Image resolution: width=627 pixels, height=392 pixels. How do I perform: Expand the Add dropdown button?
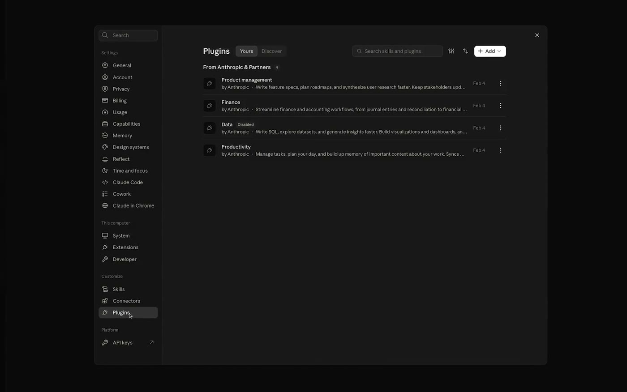(490, 51)
